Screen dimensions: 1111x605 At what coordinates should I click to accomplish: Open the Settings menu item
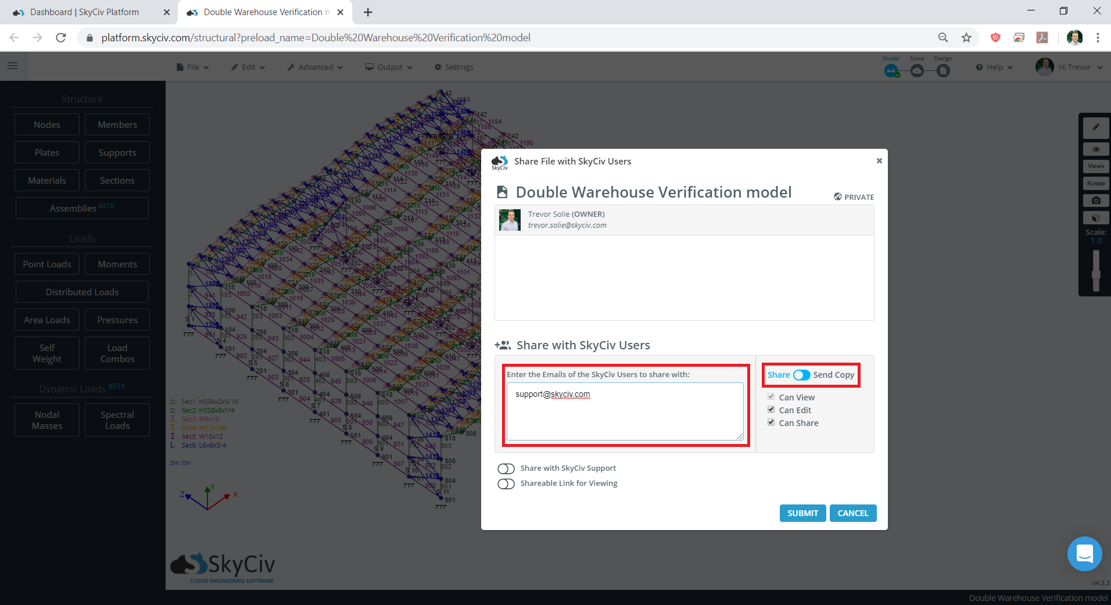[x=454, y=67]
